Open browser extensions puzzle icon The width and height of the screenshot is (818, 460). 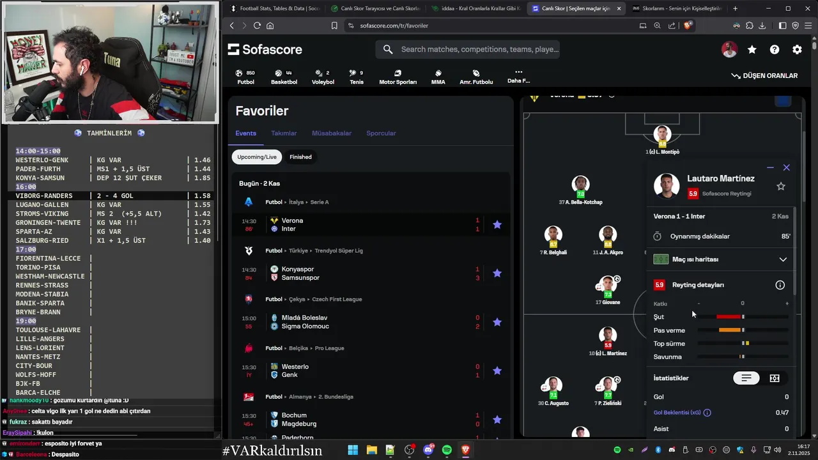[x=750, y=26]
